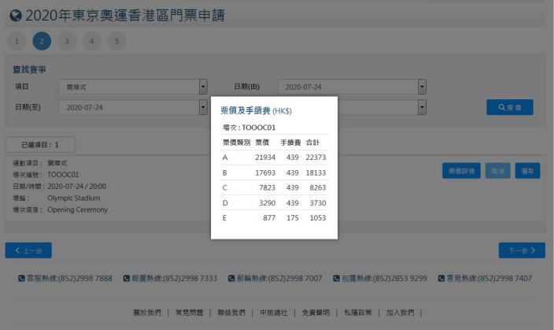Click the Olympic Stadium venue text
This screenshot has width=554, height=330.
[x=74, y=198]
